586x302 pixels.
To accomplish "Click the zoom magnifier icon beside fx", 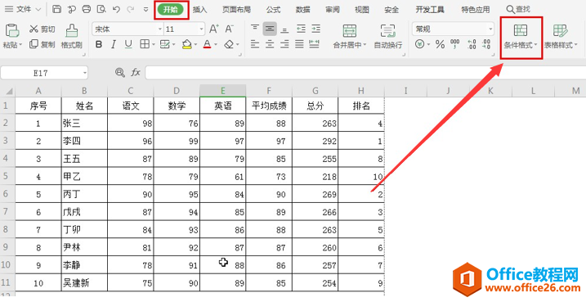I will click(x=120, y=73).
